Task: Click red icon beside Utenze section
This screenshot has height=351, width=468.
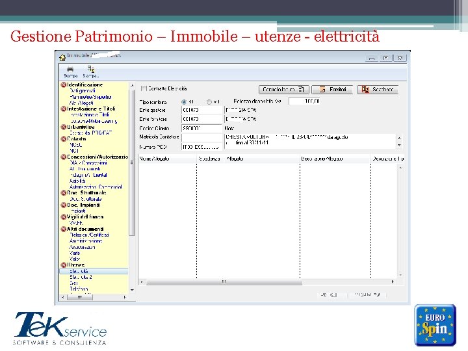Action: coord(64,265)
